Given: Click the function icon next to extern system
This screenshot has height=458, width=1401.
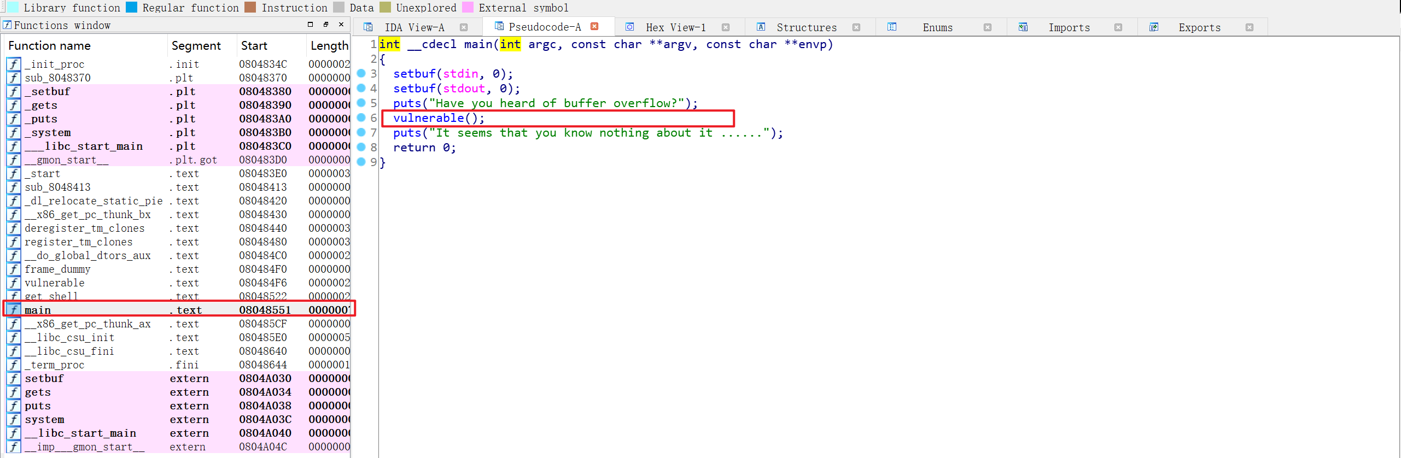Looking at the screenshot, I should [14, 419].
